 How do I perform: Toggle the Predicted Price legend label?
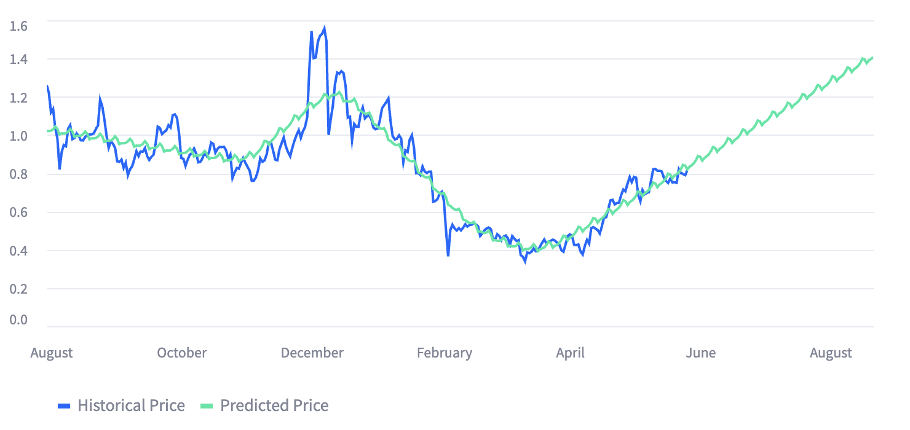tap(274, 405)
